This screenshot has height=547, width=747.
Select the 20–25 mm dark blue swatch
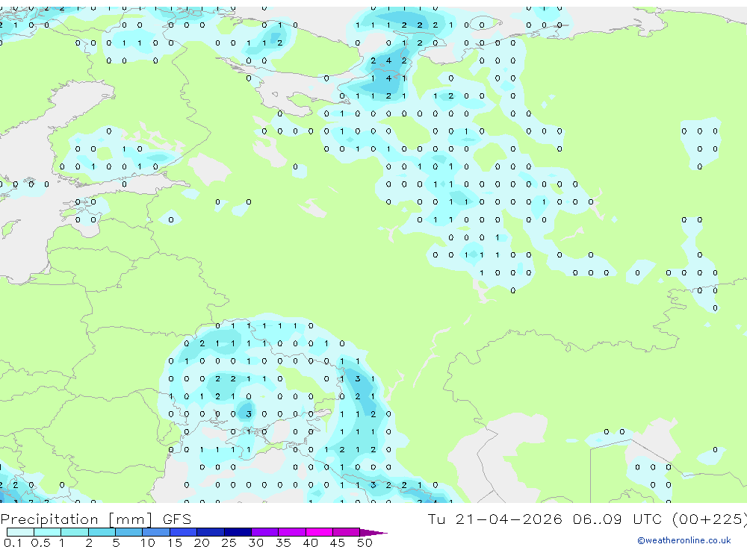click(x=211, y=532)
